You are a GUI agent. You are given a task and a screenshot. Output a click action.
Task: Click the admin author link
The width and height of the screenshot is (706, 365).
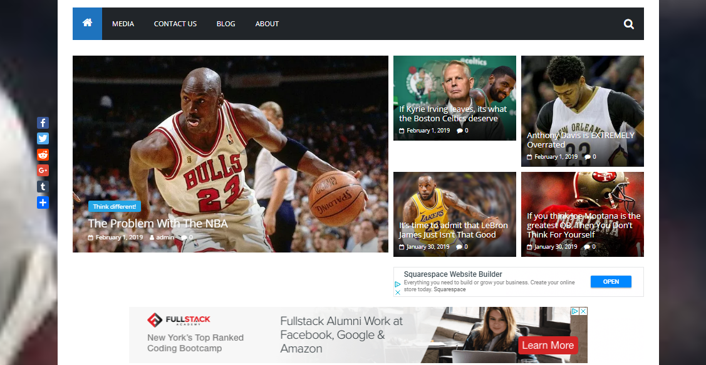tap(165, 237)
